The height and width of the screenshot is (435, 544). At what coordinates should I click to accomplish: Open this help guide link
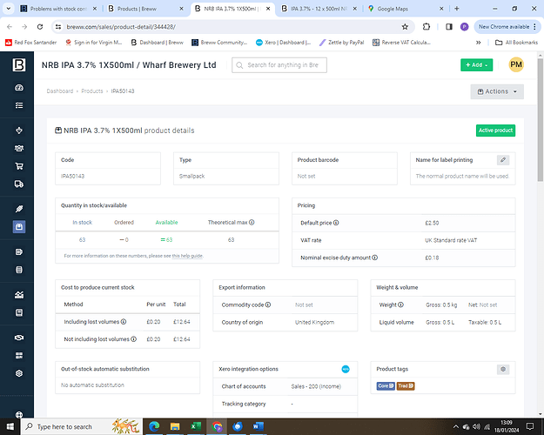tap(187, 256)
